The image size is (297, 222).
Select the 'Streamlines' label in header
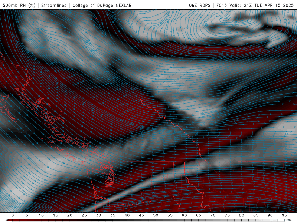[54, 5]
